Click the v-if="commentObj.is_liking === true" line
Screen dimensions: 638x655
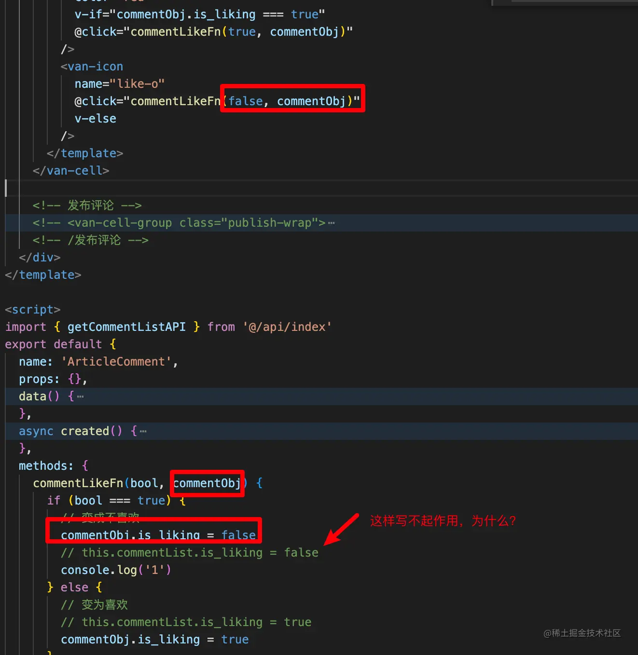(200, 14)
